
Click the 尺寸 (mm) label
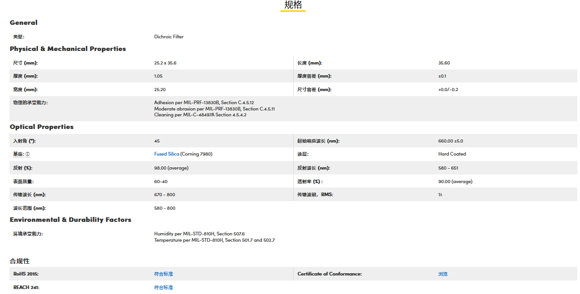(25, 63)
